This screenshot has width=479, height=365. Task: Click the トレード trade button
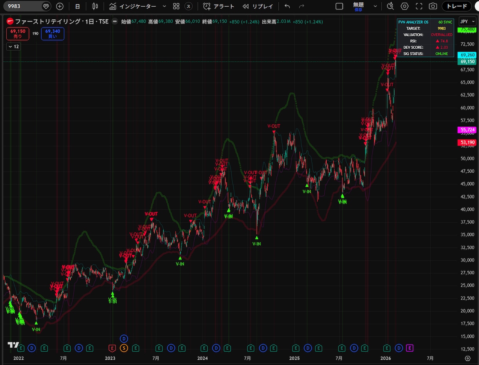coord(457,6)
